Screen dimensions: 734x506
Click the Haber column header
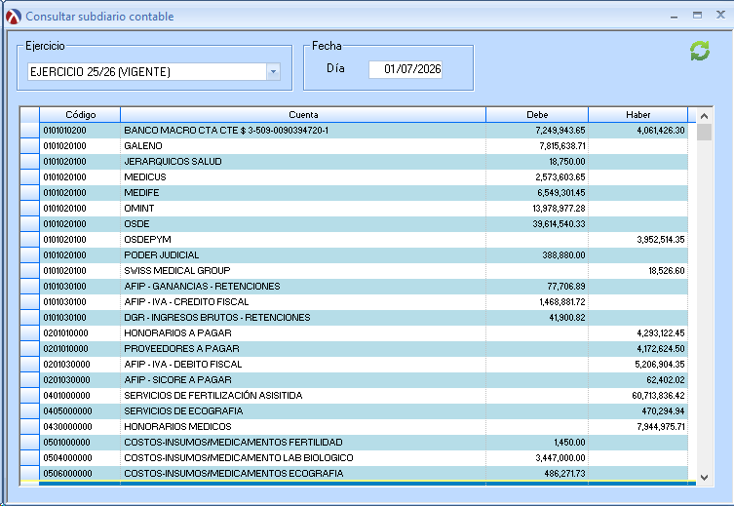(638, 115)
